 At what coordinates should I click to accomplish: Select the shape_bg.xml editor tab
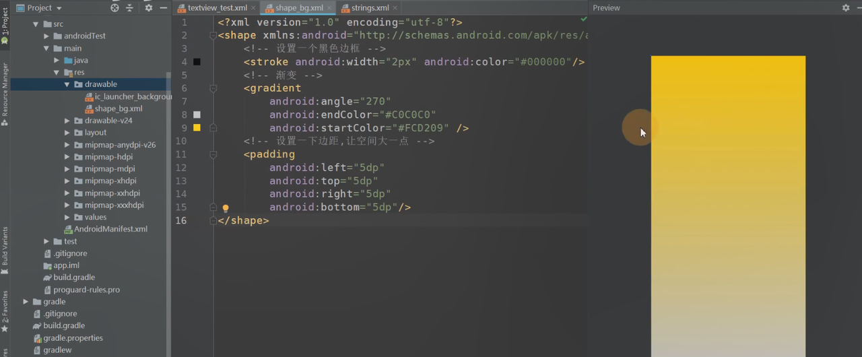298,8
